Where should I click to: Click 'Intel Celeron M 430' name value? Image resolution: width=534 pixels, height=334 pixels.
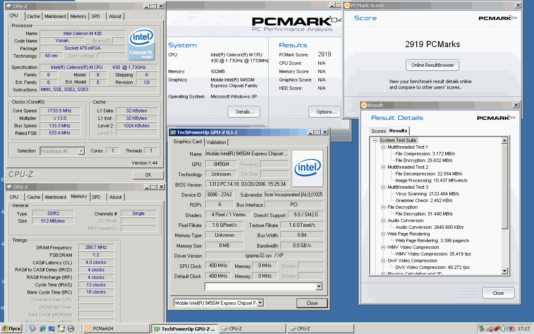coord(83,33)
